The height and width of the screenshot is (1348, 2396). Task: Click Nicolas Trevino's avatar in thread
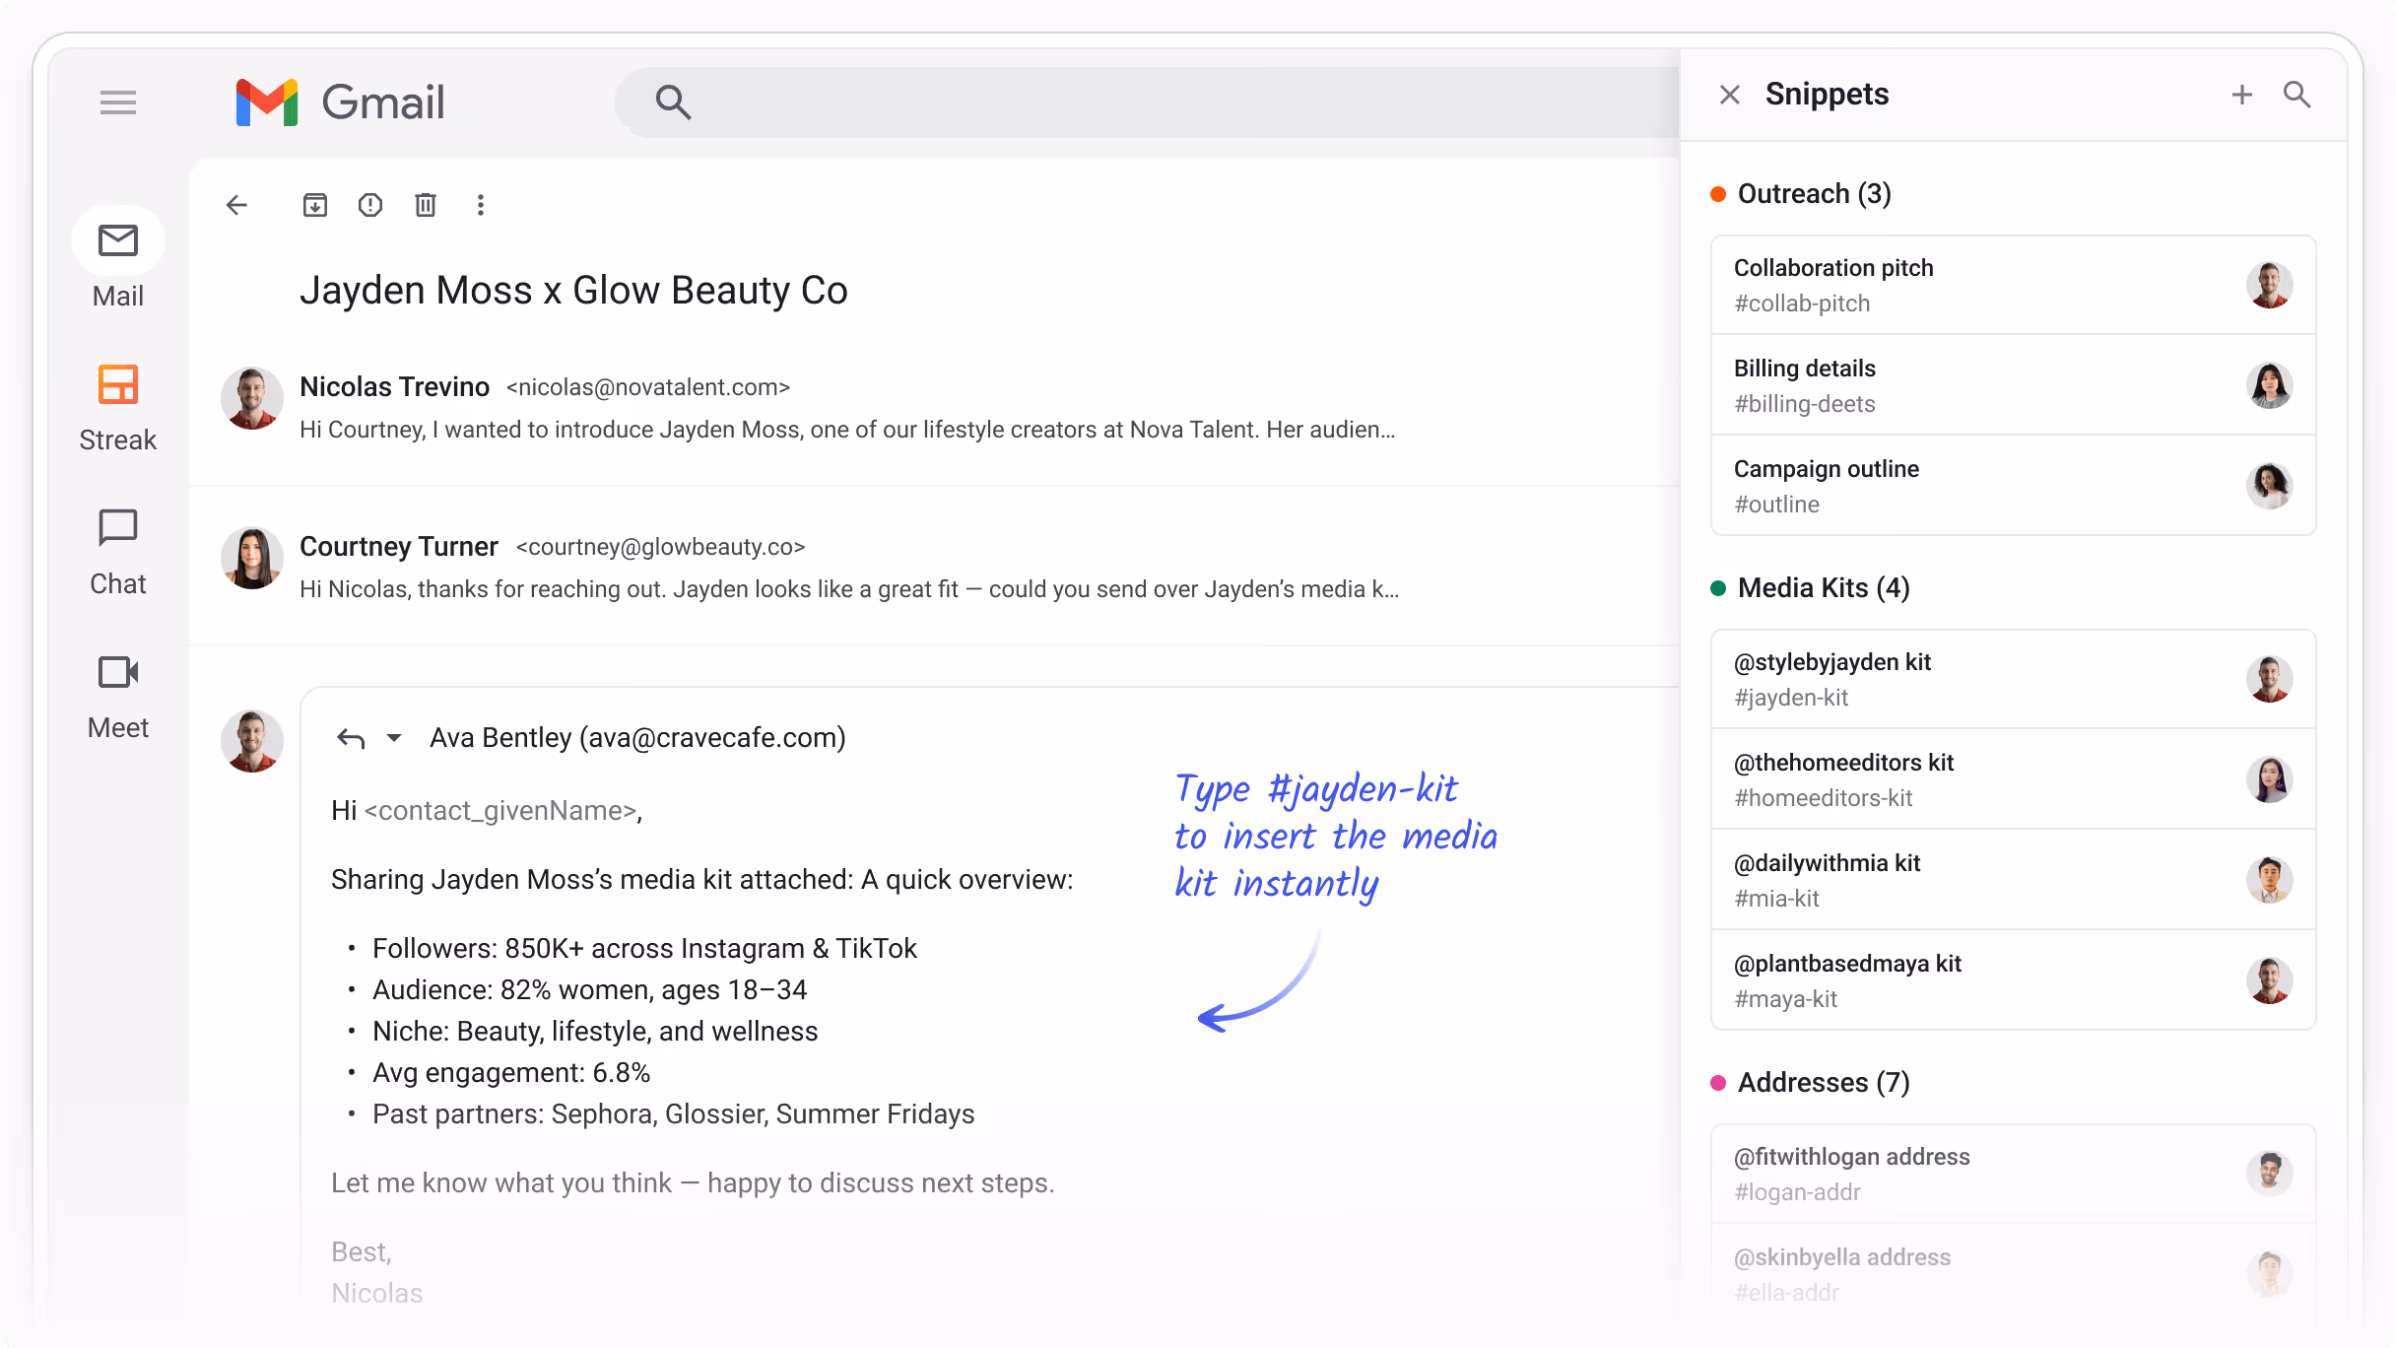point(252,398)
